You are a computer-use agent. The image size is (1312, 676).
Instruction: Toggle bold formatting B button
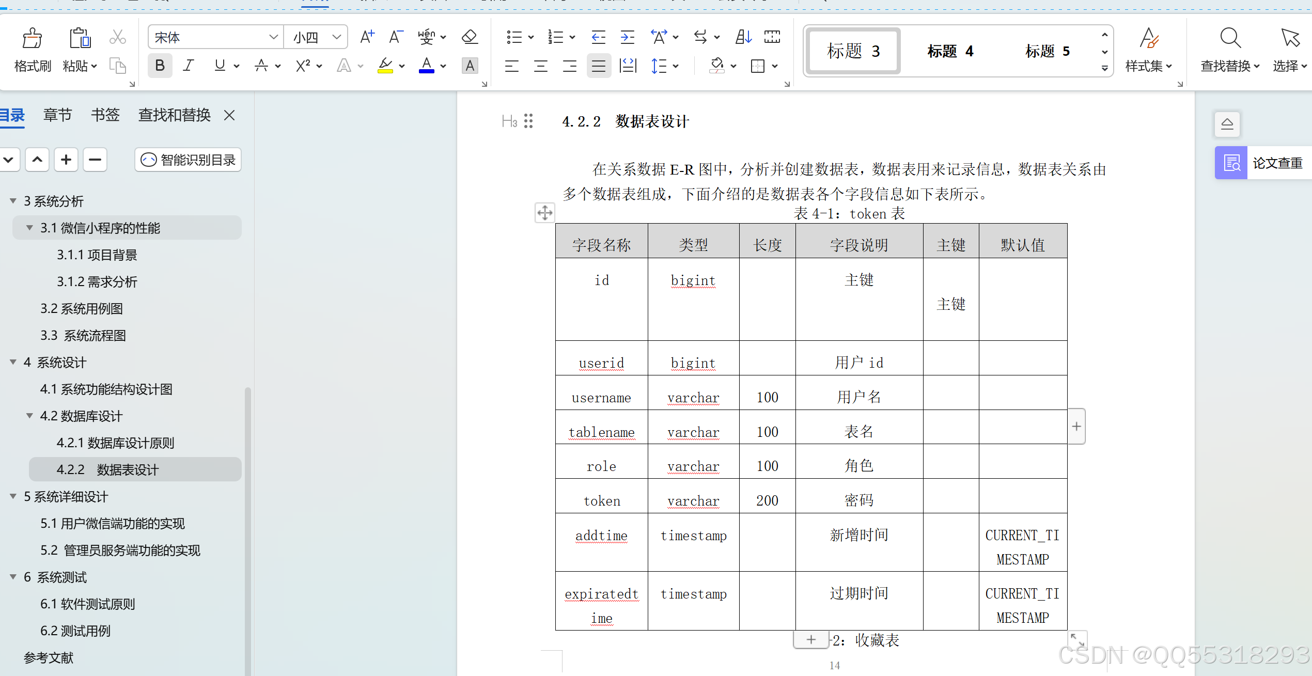click(x=160, y=66)
